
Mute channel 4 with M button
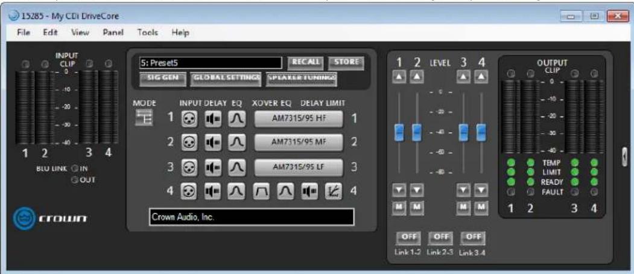481,207
